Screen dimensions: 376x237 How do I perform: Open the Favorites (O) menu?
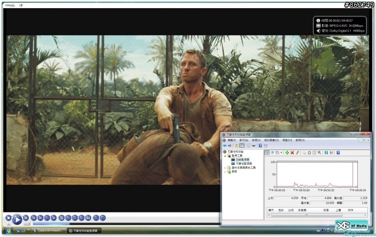tap(271, 140)
